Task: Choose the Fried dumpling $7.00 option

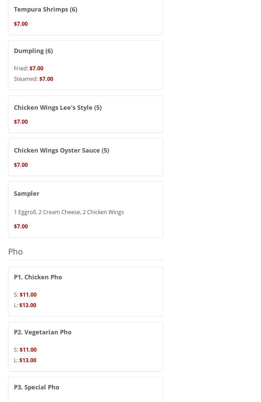Action: tap(36, 68)
